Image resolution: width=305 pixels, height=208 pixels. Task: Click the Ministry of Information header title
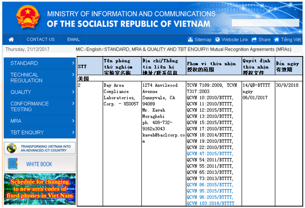click(x=131, y=19)
